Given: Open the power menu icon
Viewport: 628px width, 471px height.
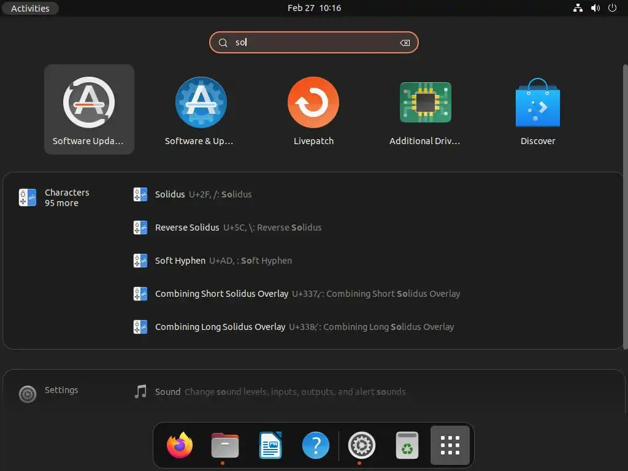Looking at the screenshot, I should point(613,8).
